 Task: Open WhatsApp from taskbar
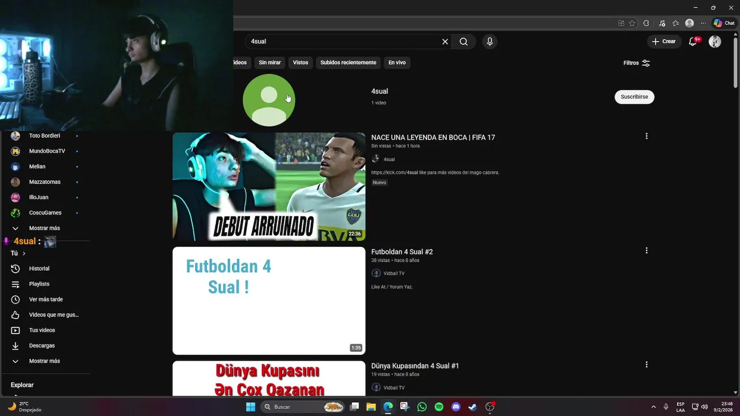[x=422, y=407]
